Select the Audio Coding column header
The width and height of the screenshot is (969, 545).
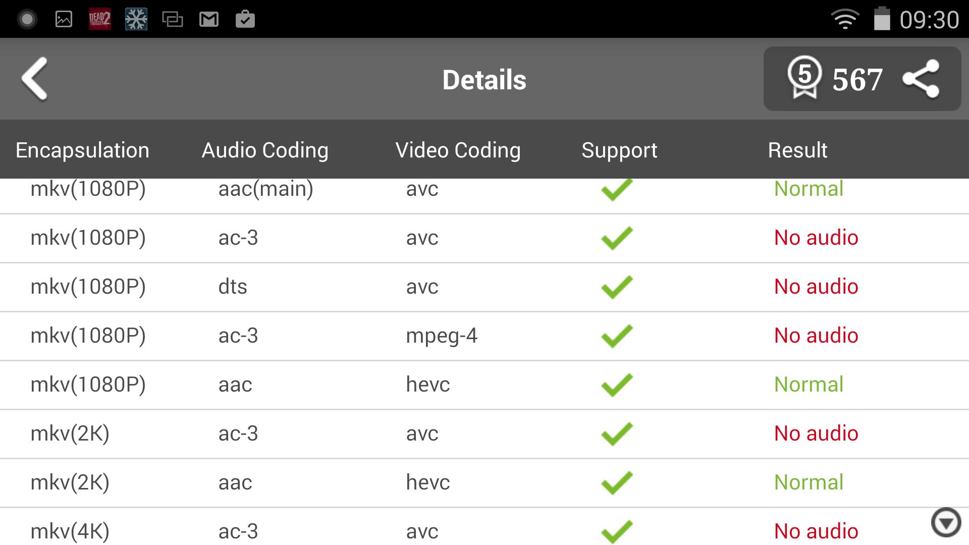265,150
